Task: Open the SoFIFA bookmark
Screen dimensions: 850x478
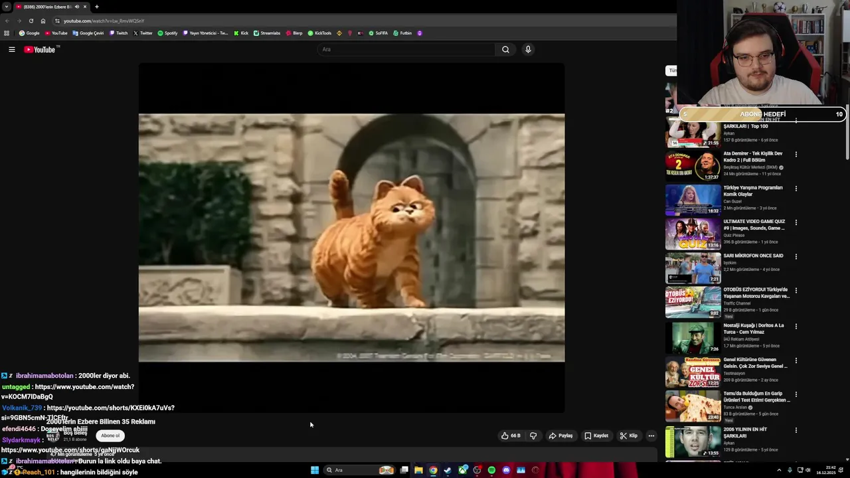Action: (378, 33)
